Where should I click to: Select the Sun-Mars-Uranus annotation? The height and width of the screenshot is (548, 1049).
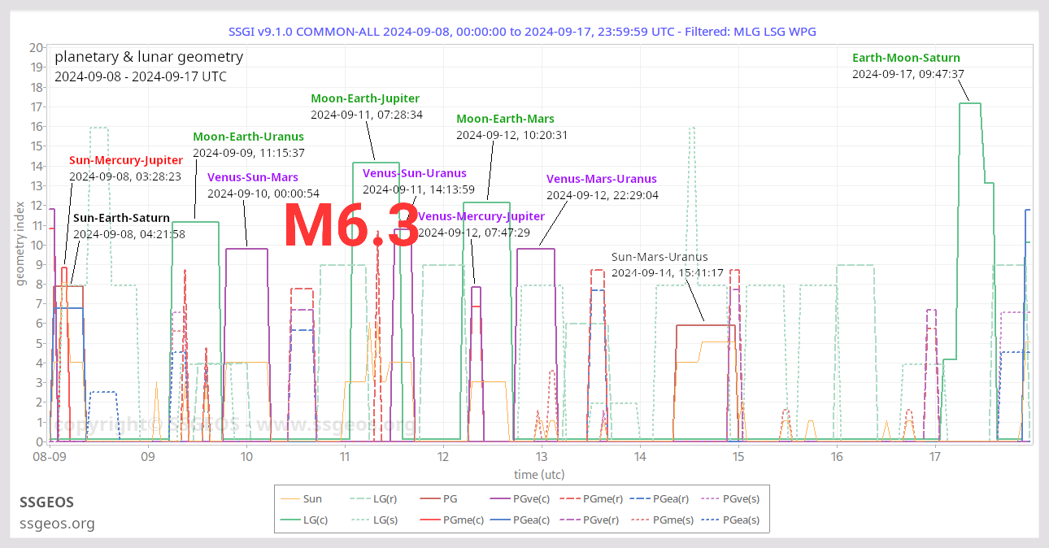point(659,256)
